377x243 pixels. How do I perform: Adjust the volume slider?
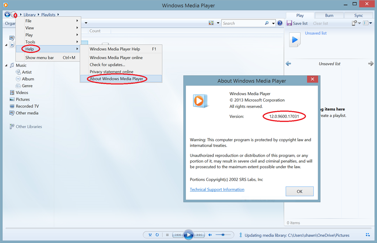tap(223, 235)
